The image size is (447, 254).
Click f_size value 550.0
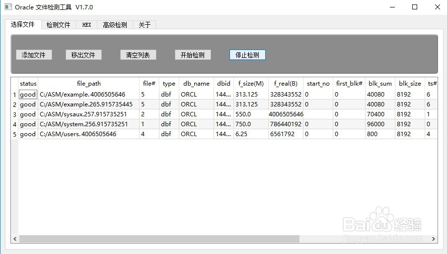pyautogui.click(x=243, y=114)
